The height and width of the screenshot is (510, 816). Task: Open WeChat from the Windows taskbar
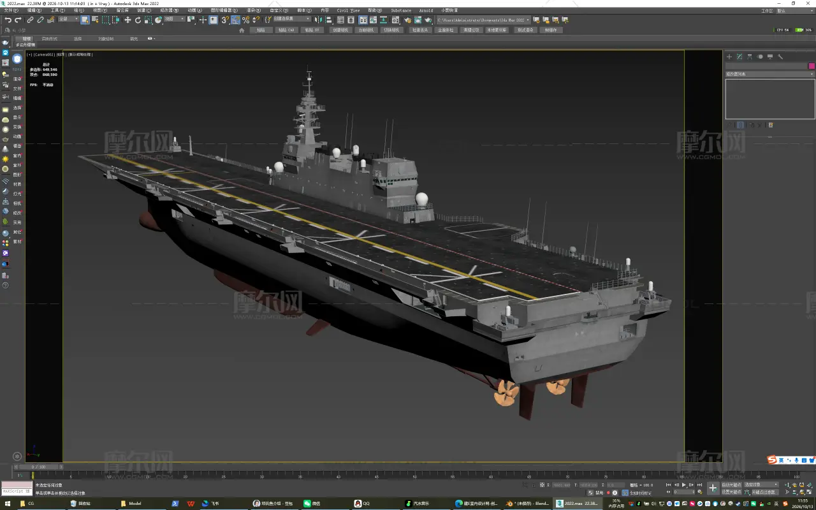[x=312, y=504]
